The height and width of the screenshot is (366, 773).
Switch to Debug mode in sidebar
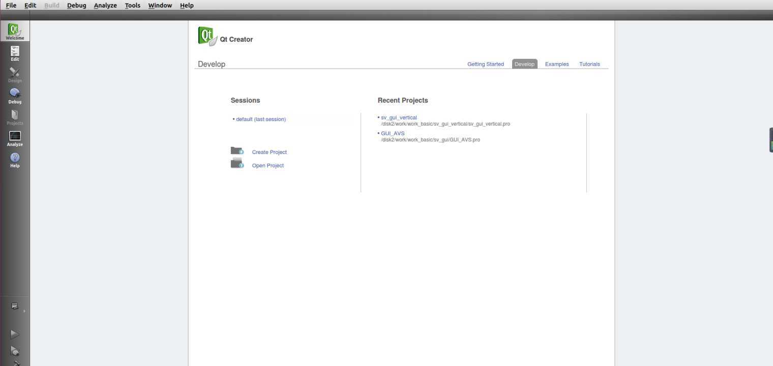click(15, 96)
